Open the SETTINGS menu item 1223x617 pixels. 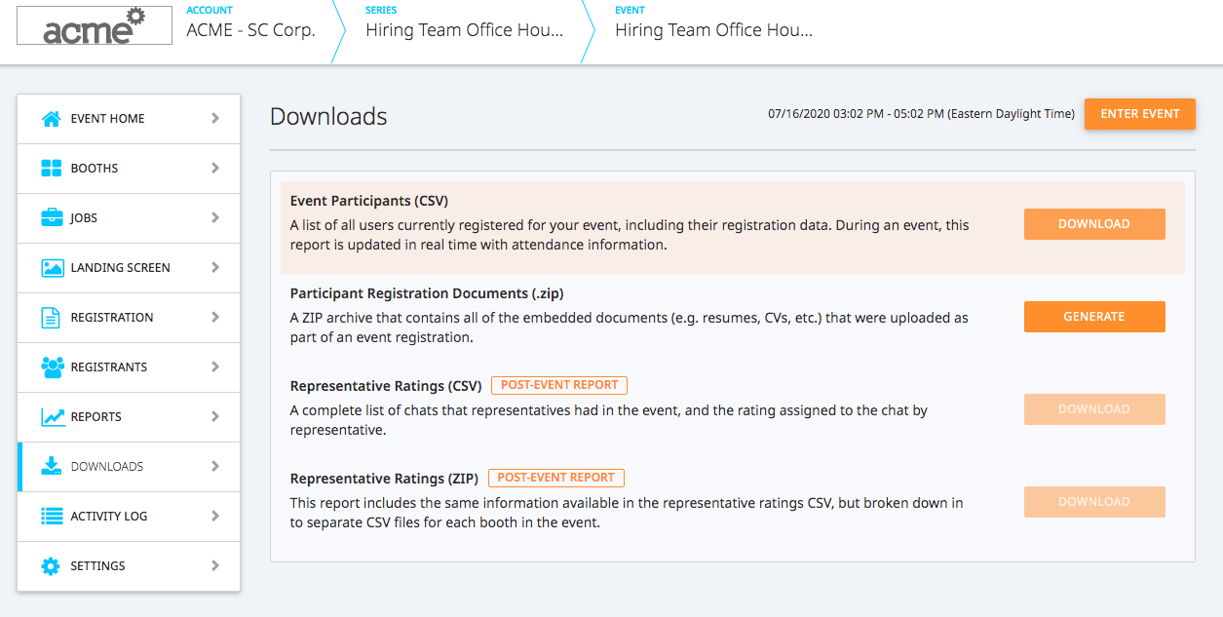(129, 566)
